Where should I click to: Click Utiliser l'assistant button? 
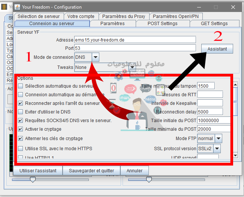[x=38, y=170]
